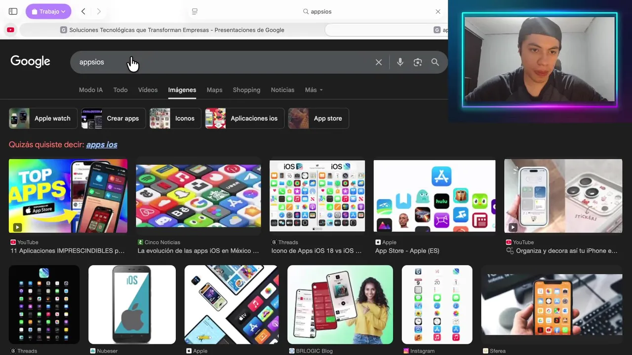Screen dimensions: 632x355
Task: Open the iPhone stickers video thumbnail
Action: (x=563, y=196)
